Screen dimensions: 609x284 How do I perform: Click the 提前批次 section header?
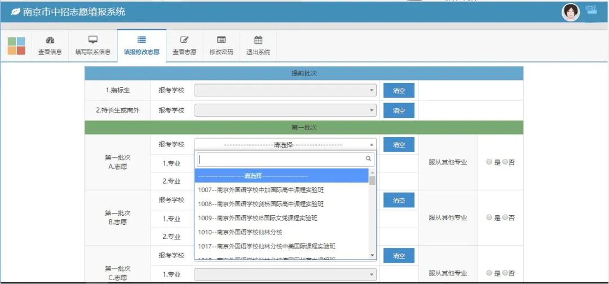304,73
